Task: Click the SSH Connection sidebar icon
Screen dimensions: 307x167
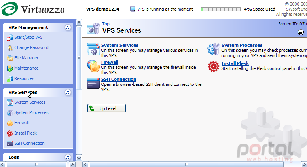Action: click(x=9, y=144)
